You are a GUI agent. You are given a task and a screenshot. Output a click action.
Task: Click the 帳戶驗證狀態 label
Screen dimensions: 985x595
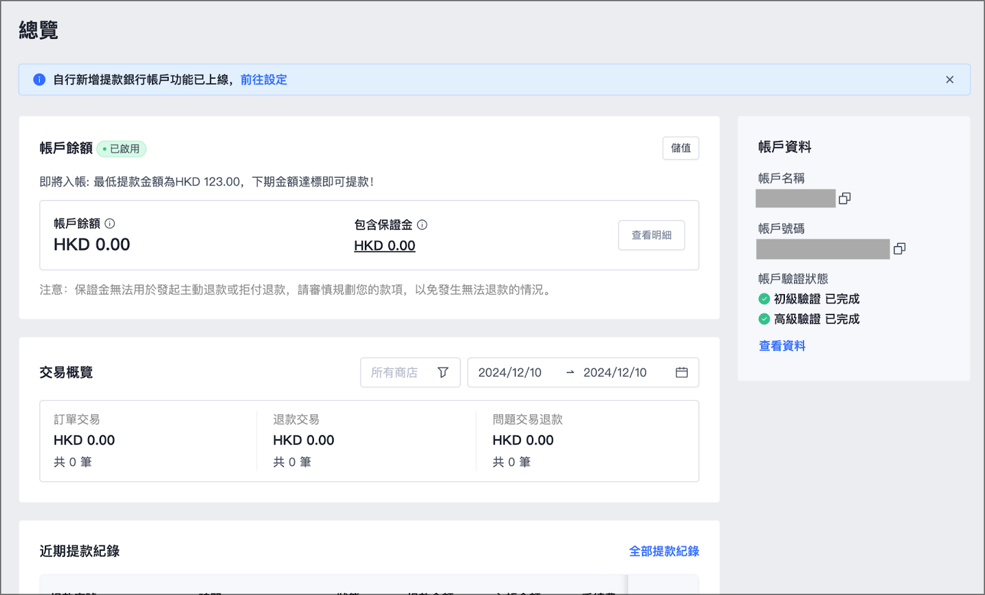click(793, 279)
